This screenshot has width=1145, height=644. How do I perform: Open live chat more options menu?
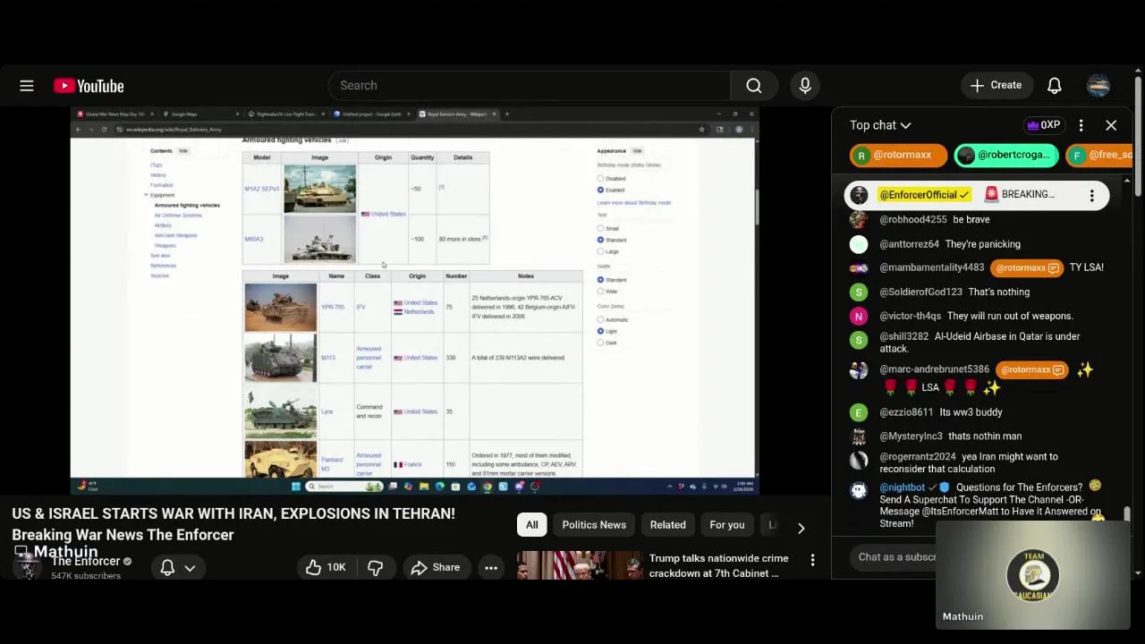point(1081,125)
